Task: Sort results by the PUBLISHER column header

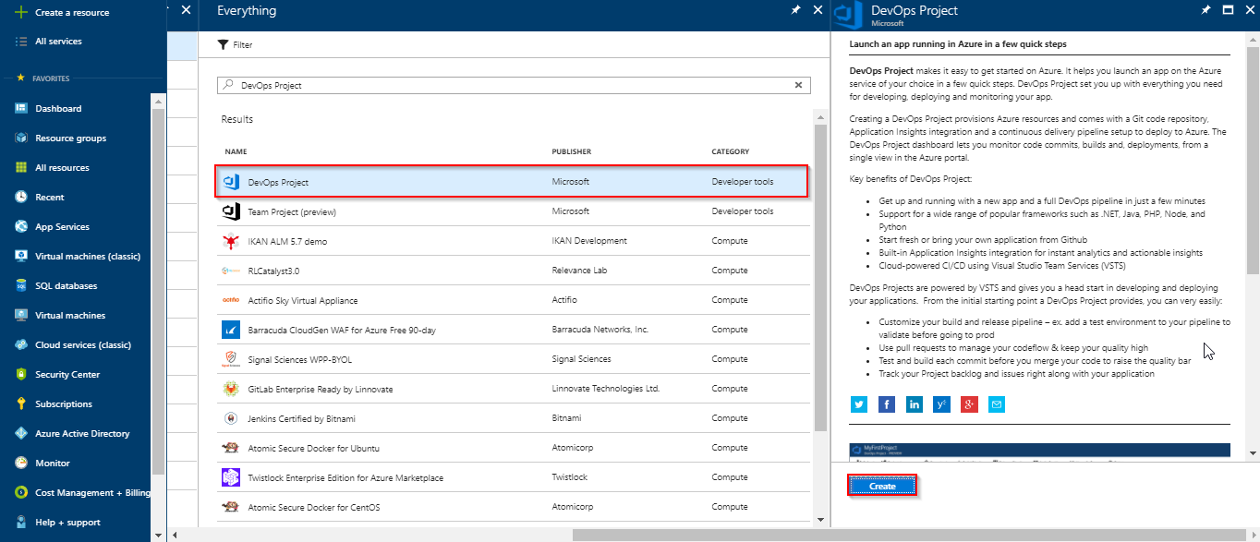Action: point(572,151)
